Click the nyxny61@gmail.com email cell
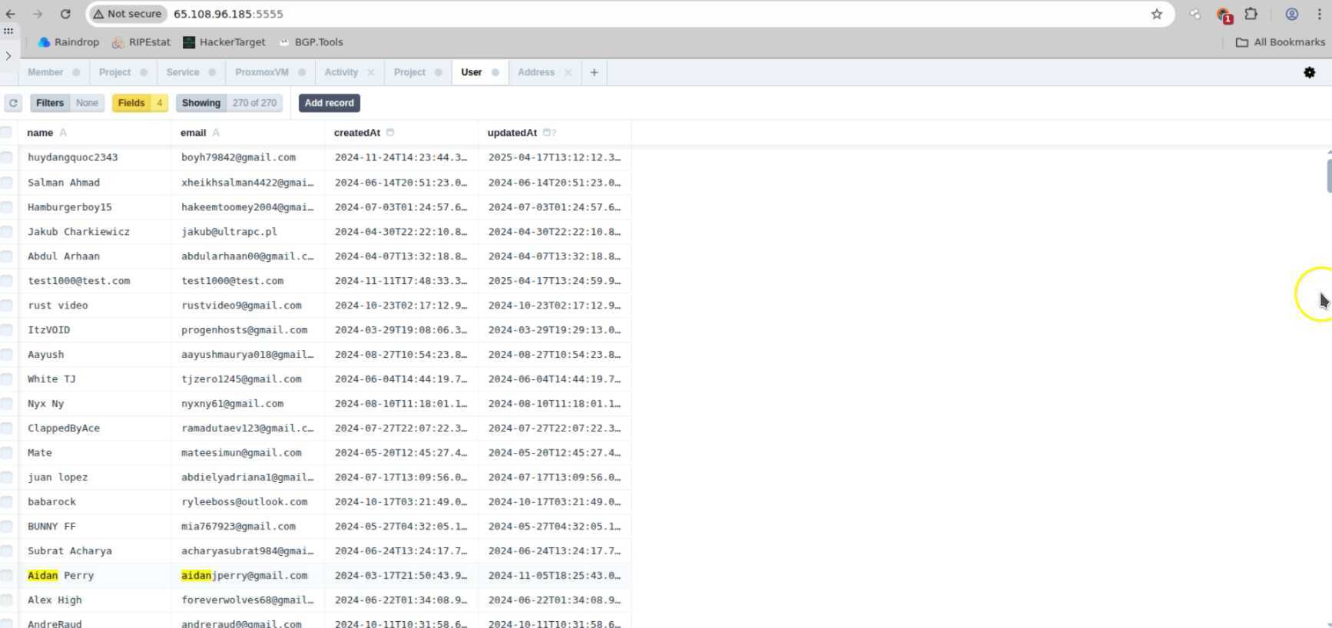Screen dimensions: 1332x628 [248, 404]
